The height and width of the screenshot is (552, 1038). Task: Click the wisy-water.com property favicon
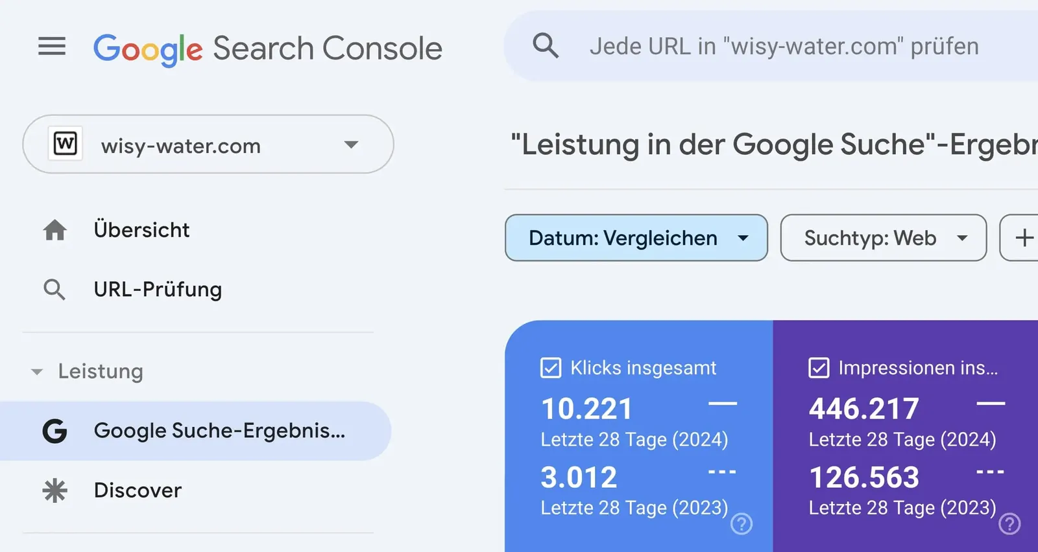click(x=65, y=143)
